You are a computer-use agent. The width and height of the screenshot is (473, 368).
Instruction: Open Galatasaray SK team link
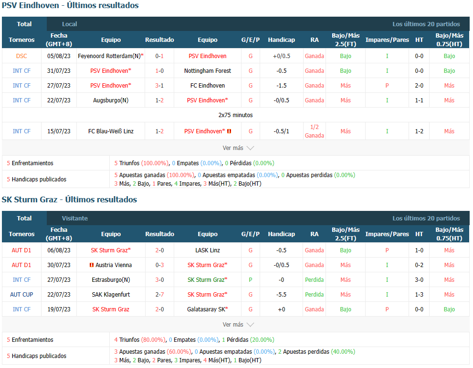(208, 309)
